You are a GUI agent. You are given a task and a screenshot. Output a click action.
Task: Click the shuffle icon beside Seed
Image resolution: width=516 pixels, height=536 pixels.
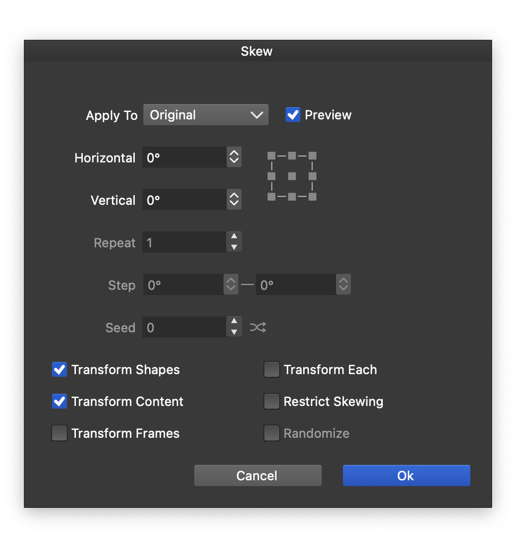(x=258, y=327)
